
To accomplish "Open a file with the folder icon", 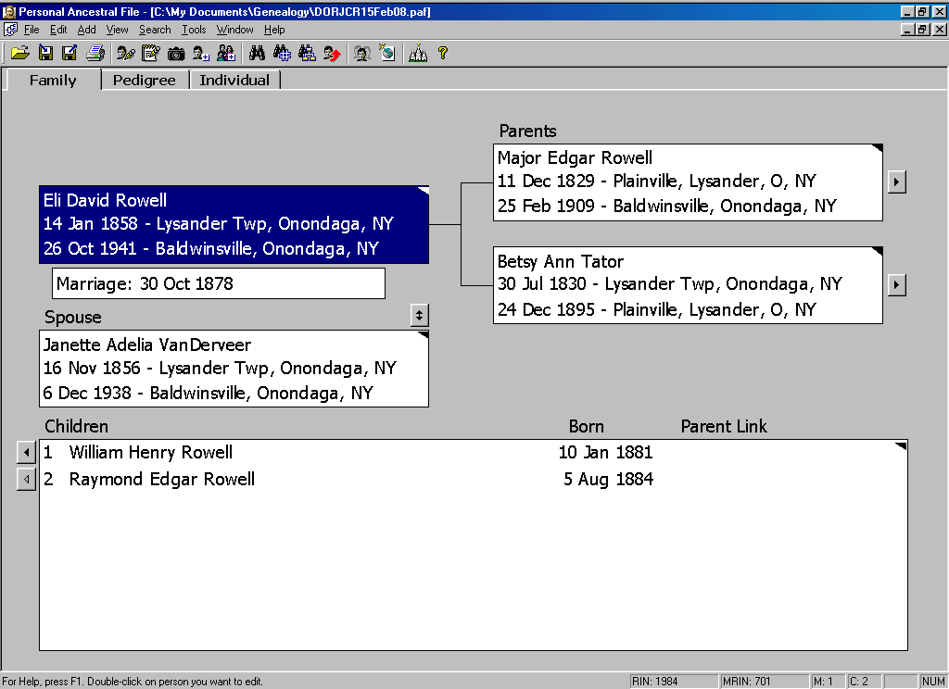I will click(x=20, y=53).
